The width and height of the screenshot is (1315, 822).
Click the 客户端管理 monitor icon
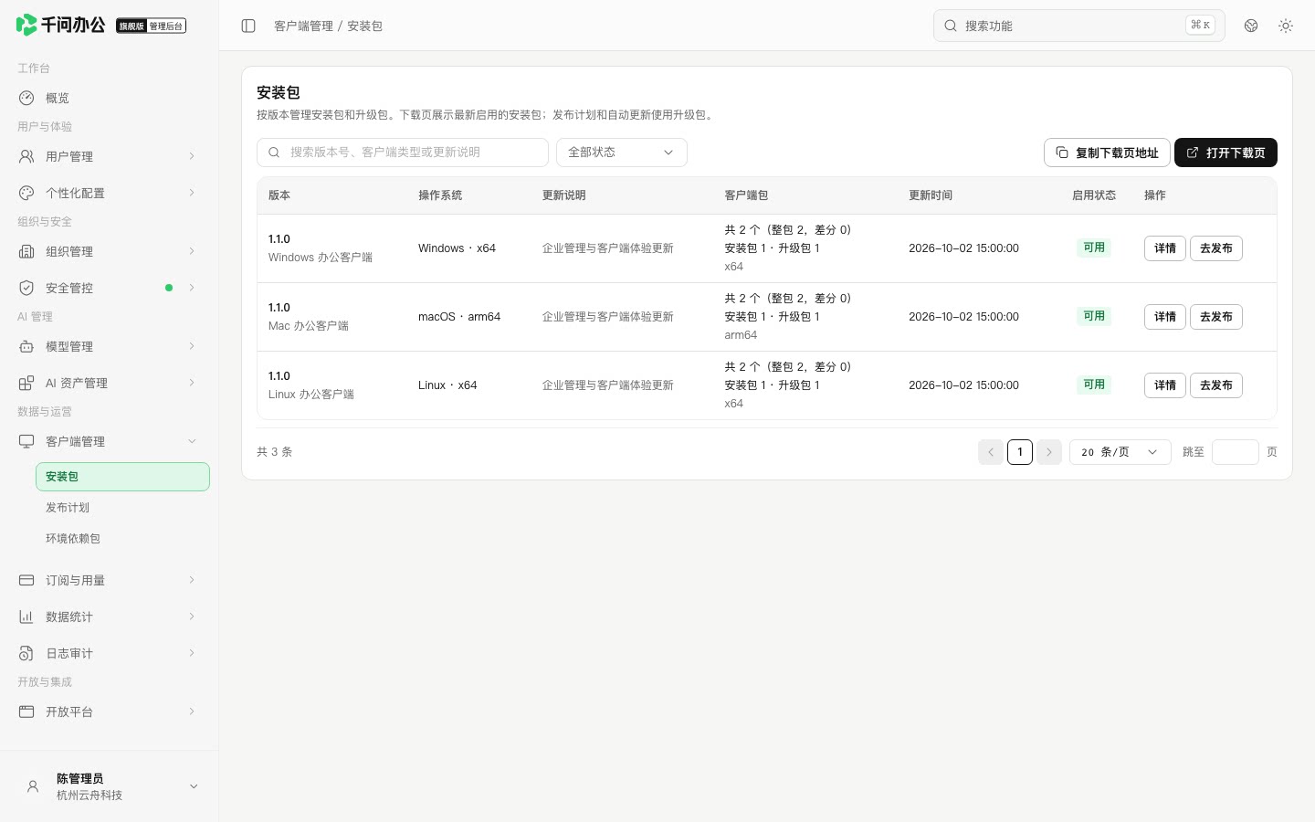26,441
